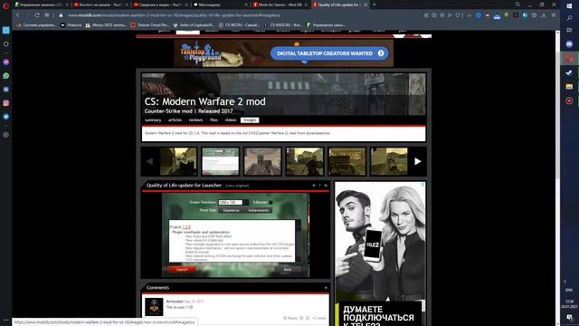Open the Discord taskbar icon
Screen dimensions: 579x326
pyautogui.click(x=569, y=44)
